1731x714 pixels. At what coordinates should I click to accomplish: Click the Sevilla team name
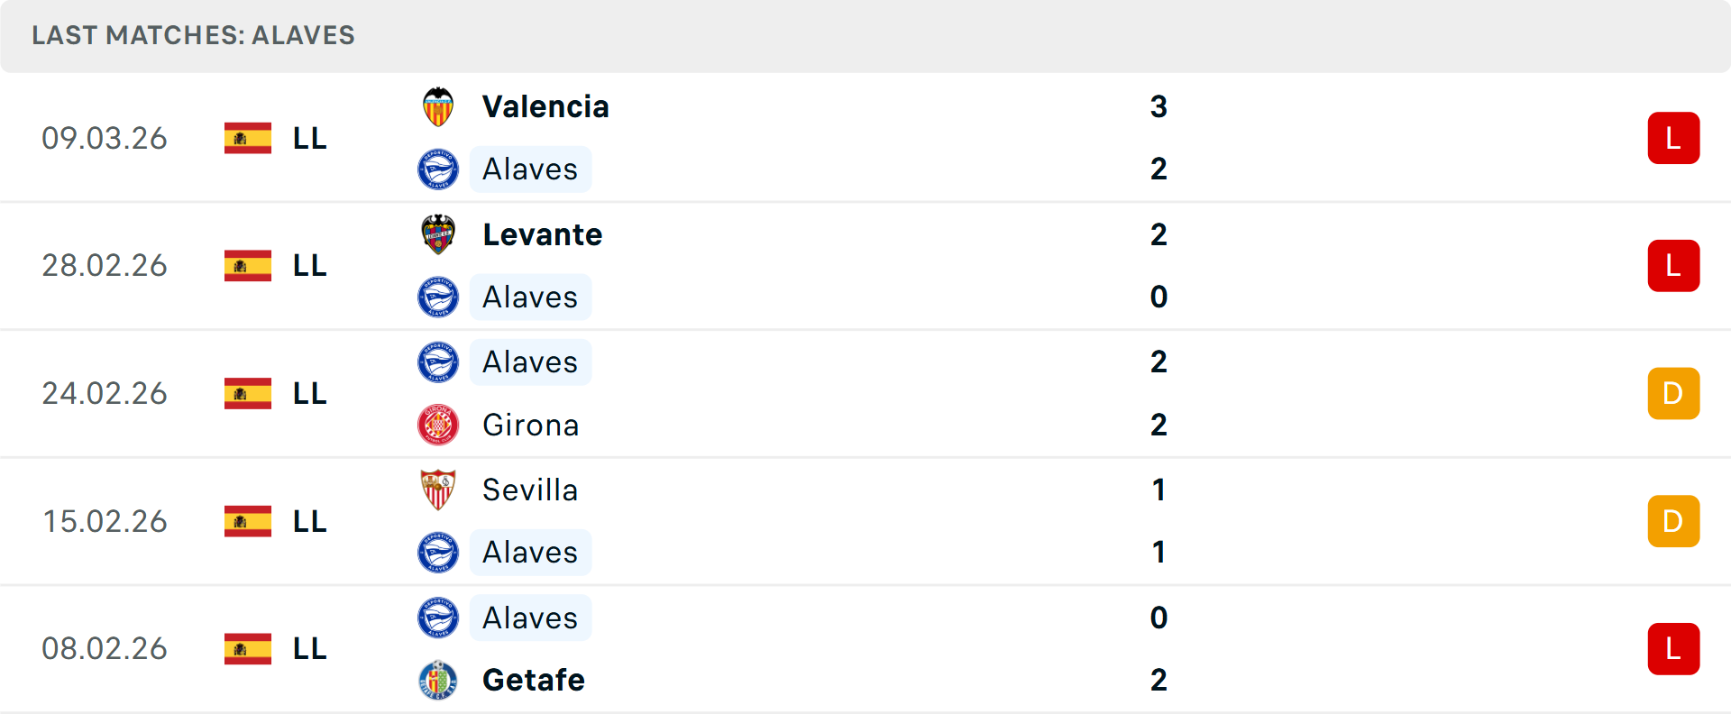pyautogui.click(x=529, y=490)
